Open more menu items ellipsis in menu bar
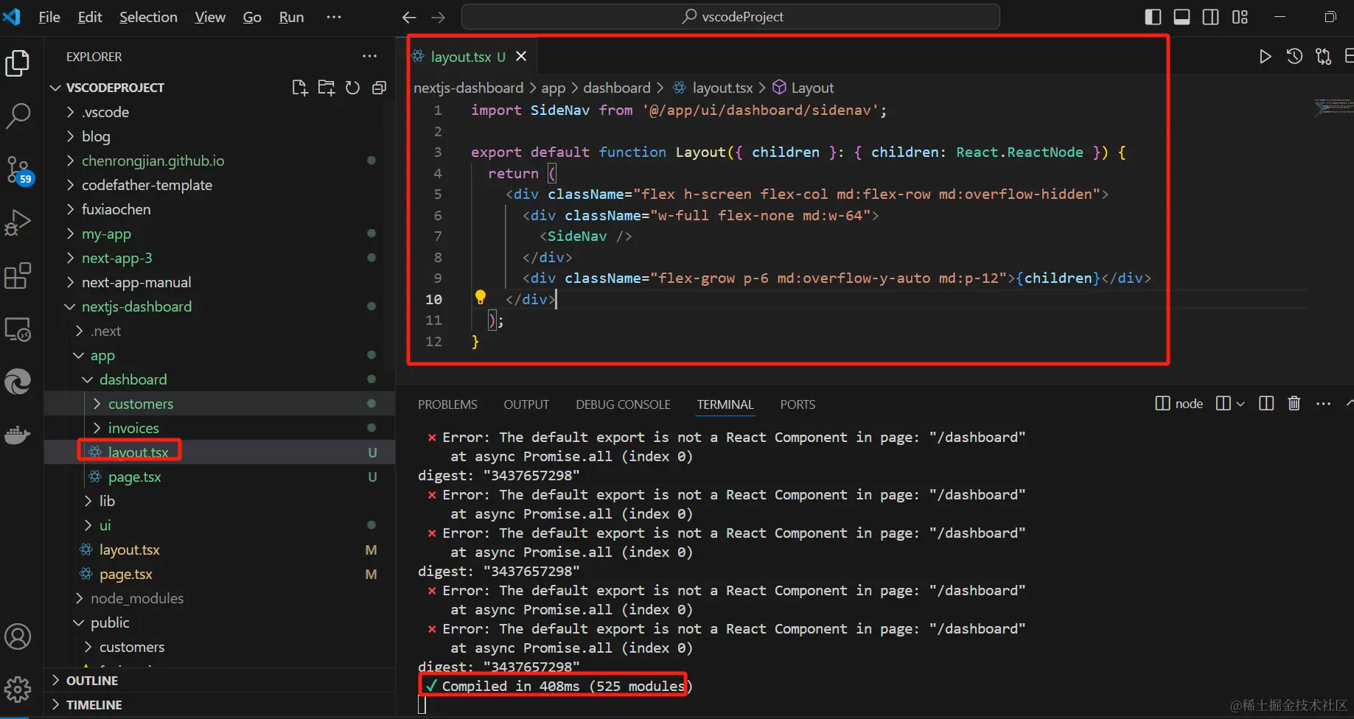The image size is (1354, 719). 334,17
